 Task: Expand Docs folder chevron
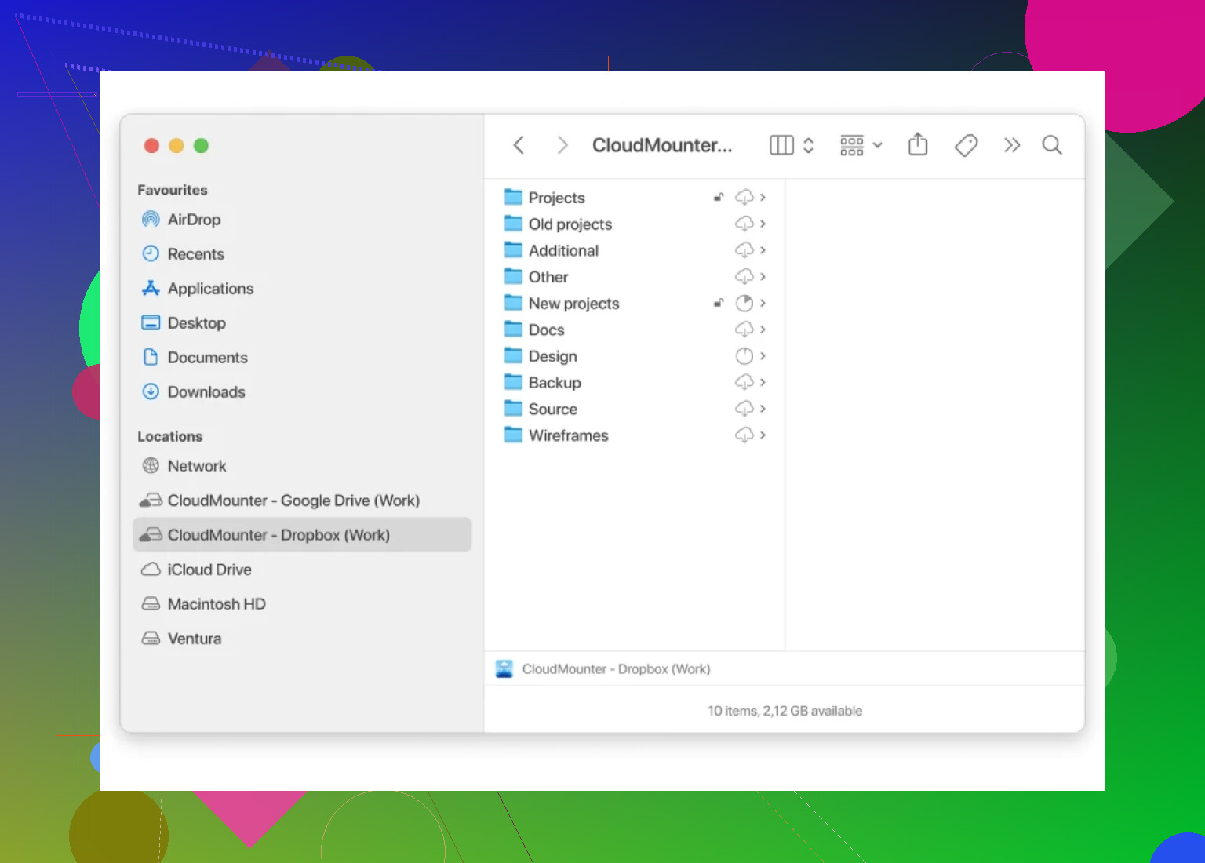(x=763, y=330)
